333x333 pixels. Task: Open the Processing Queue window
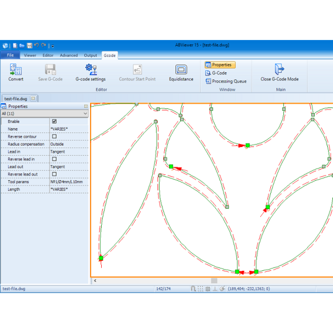[x=226, y=81]
